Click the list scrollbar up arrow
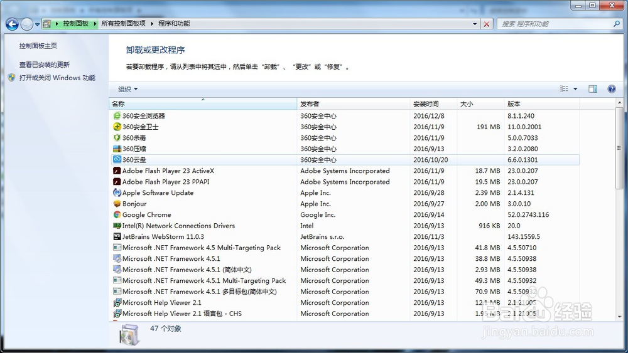628x353 pixels. 620,103
